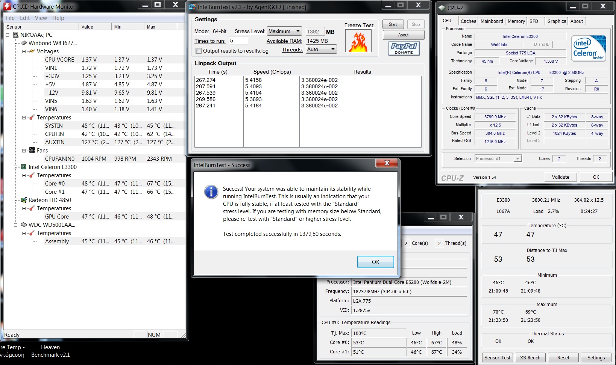Switch to Caches tab in CPU-Z

tap(469, 21)
